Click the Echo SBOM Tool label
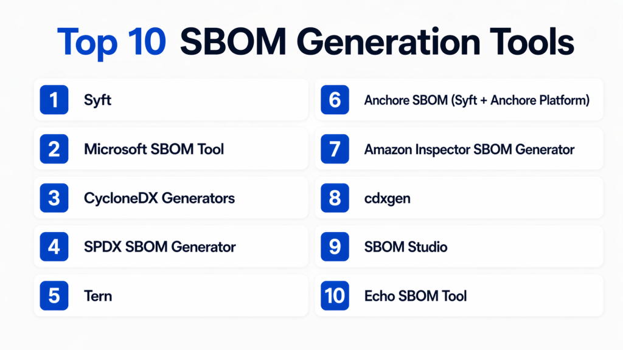Viewport: 623px width, 350px height. point(416,297)
